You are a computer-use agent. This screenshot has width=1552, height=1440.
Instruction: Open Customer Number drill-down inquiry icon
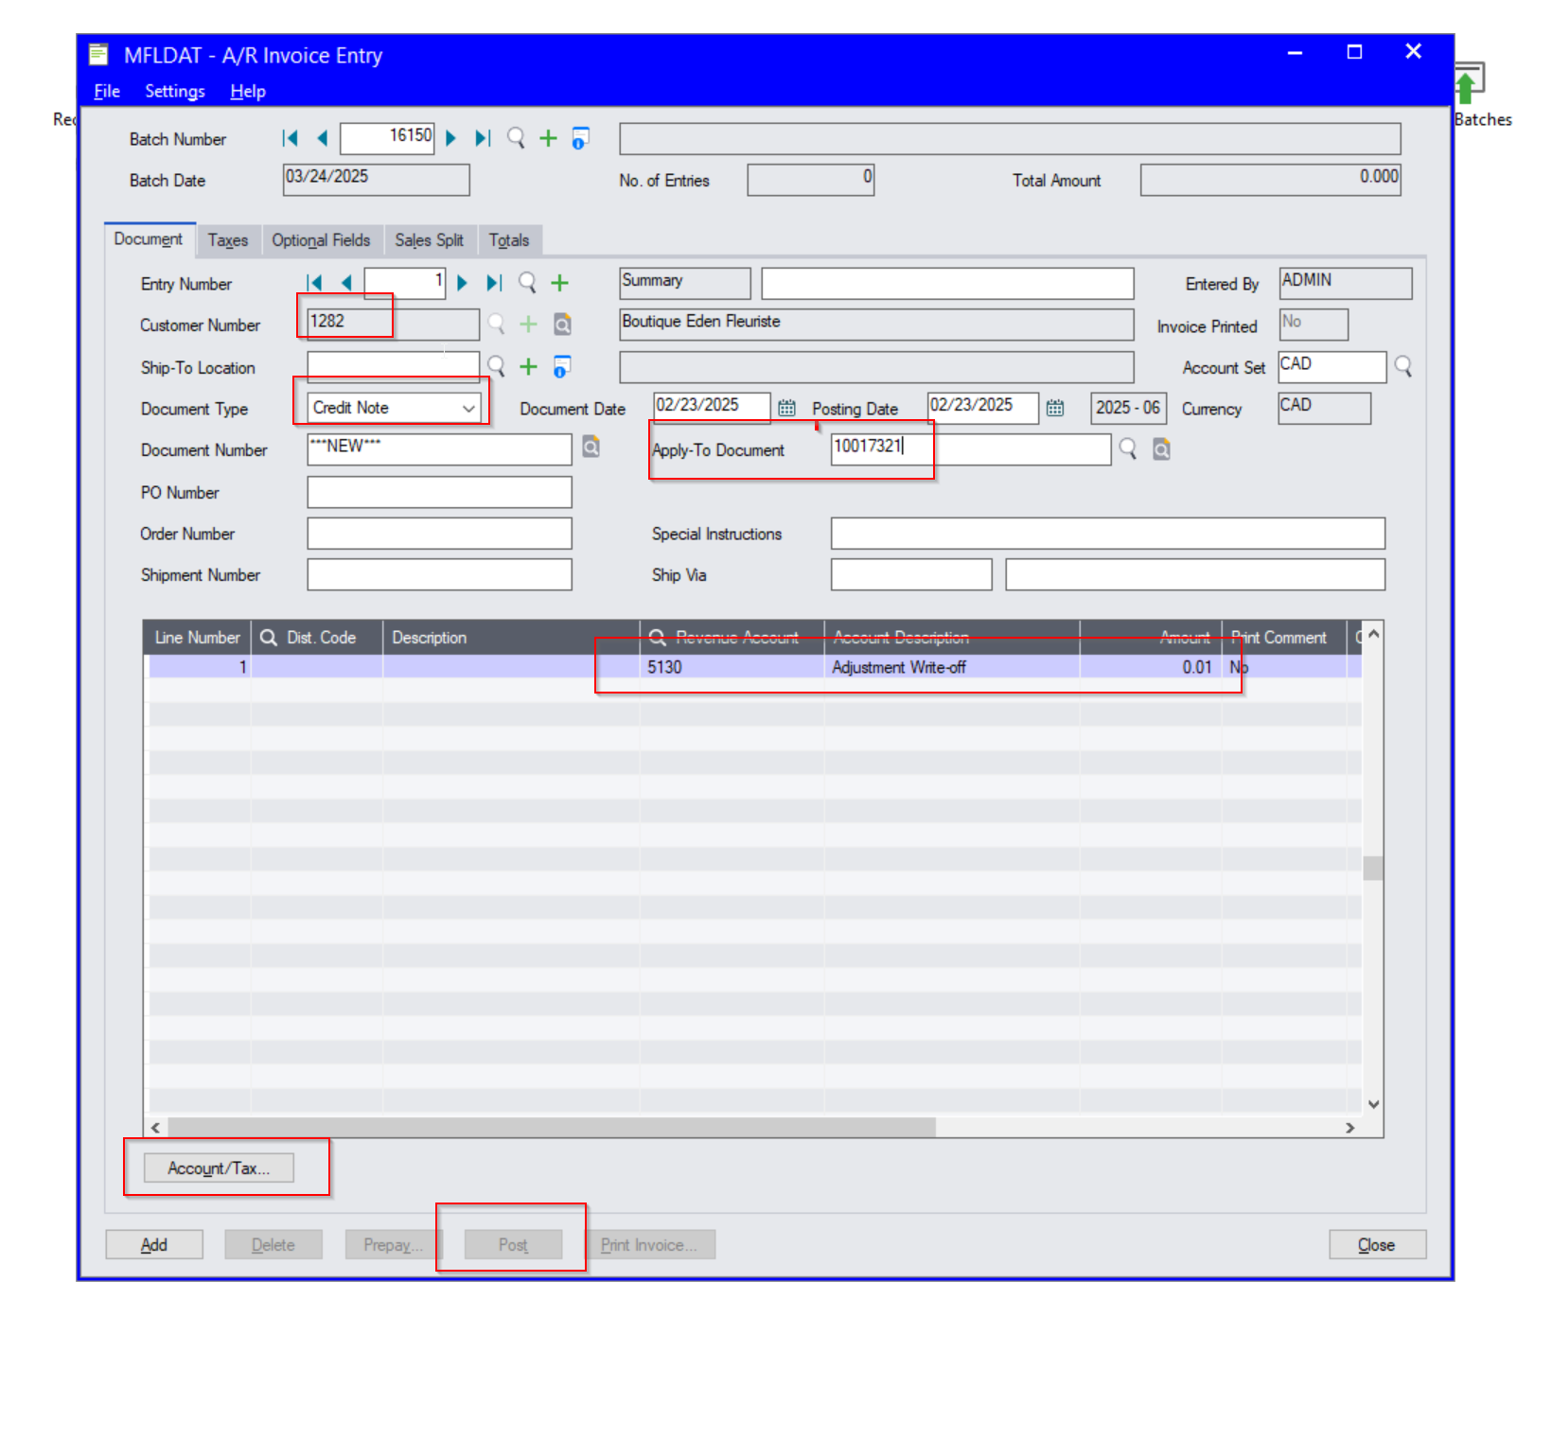(x=562, y=325)
